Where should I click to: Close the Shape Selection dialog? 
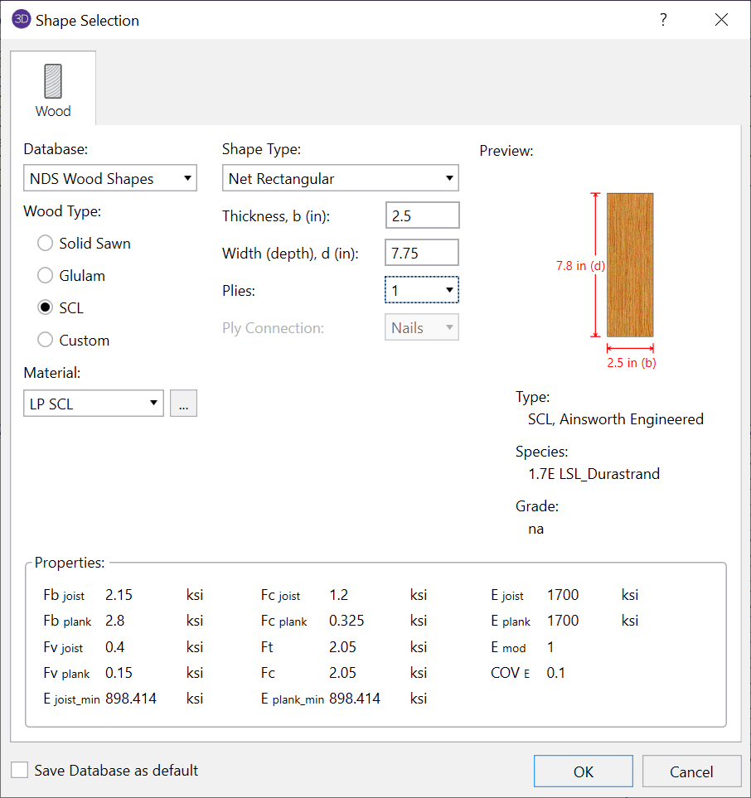click(721, 20)
